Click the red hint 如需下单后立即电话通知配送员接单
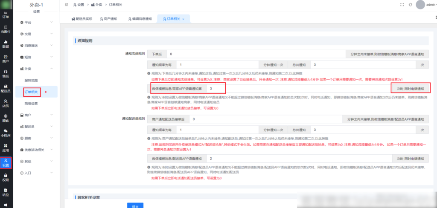The height and width of the screenshot is (208, 437). point(186,178)
